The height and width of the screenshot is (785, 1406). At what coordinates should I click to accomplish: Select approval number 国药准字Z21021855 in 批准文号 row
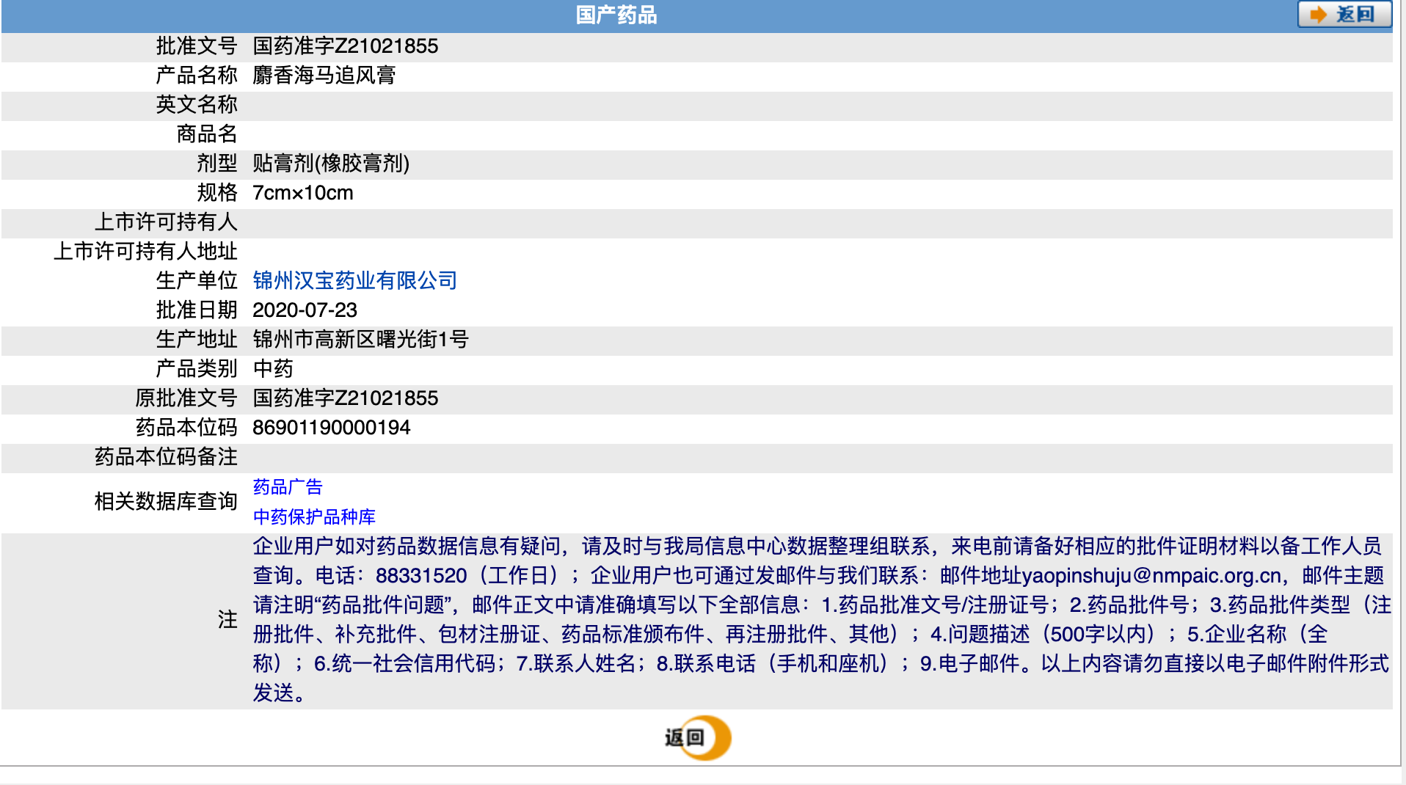point(345,46)
